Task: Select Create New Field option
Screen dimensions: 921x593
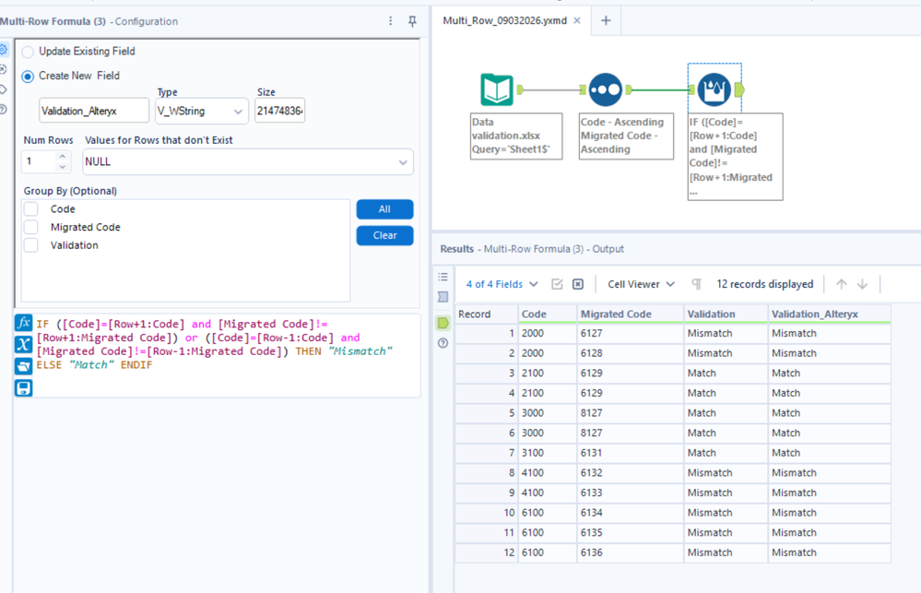Action: click(28, 77)
